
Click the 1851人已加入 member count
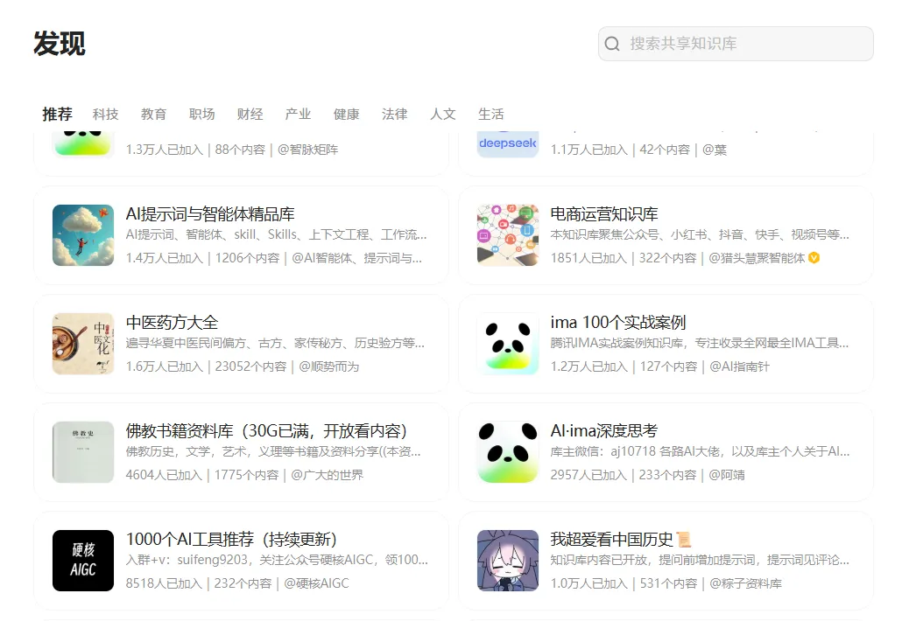click(588, 258)
